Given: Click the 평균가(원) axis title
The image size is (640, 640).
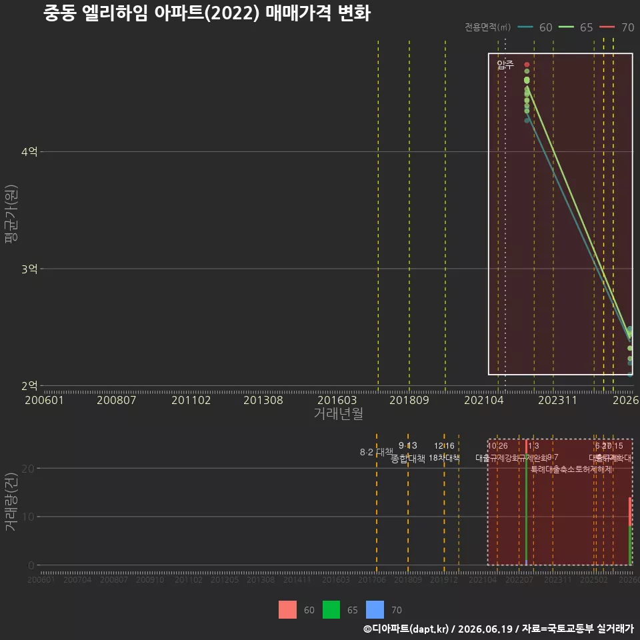Looking at the screenshot, I should point(11,214).
